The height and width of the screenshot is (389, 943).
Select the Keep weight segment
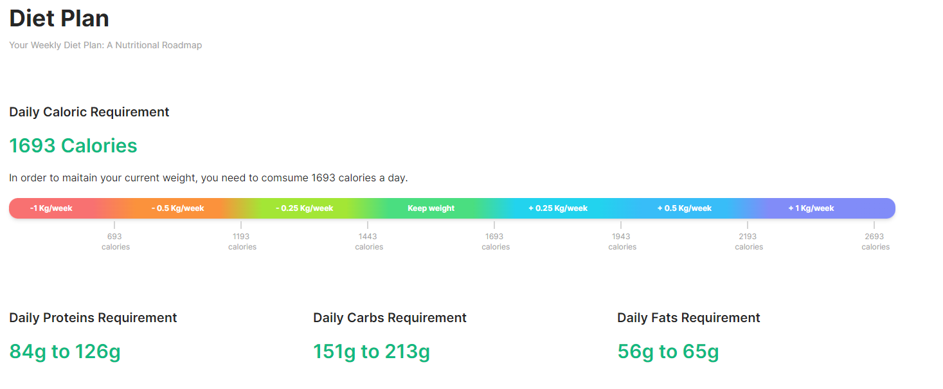(x=431, y=208)
